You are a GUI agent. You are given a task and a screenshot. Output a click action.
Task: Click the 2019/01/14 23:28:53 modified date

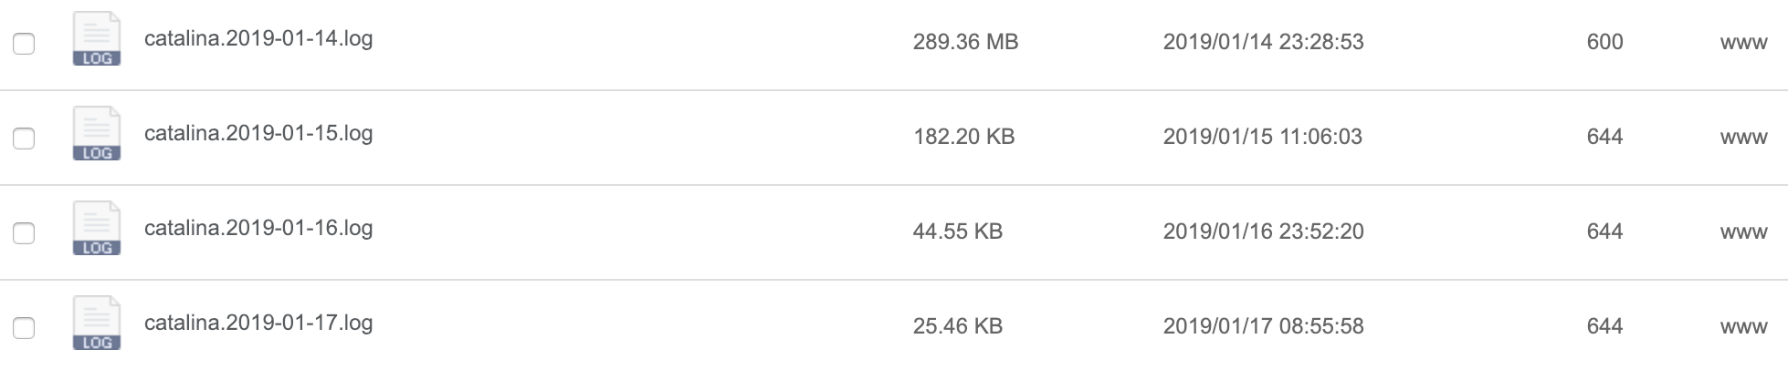pos(1263,42)
